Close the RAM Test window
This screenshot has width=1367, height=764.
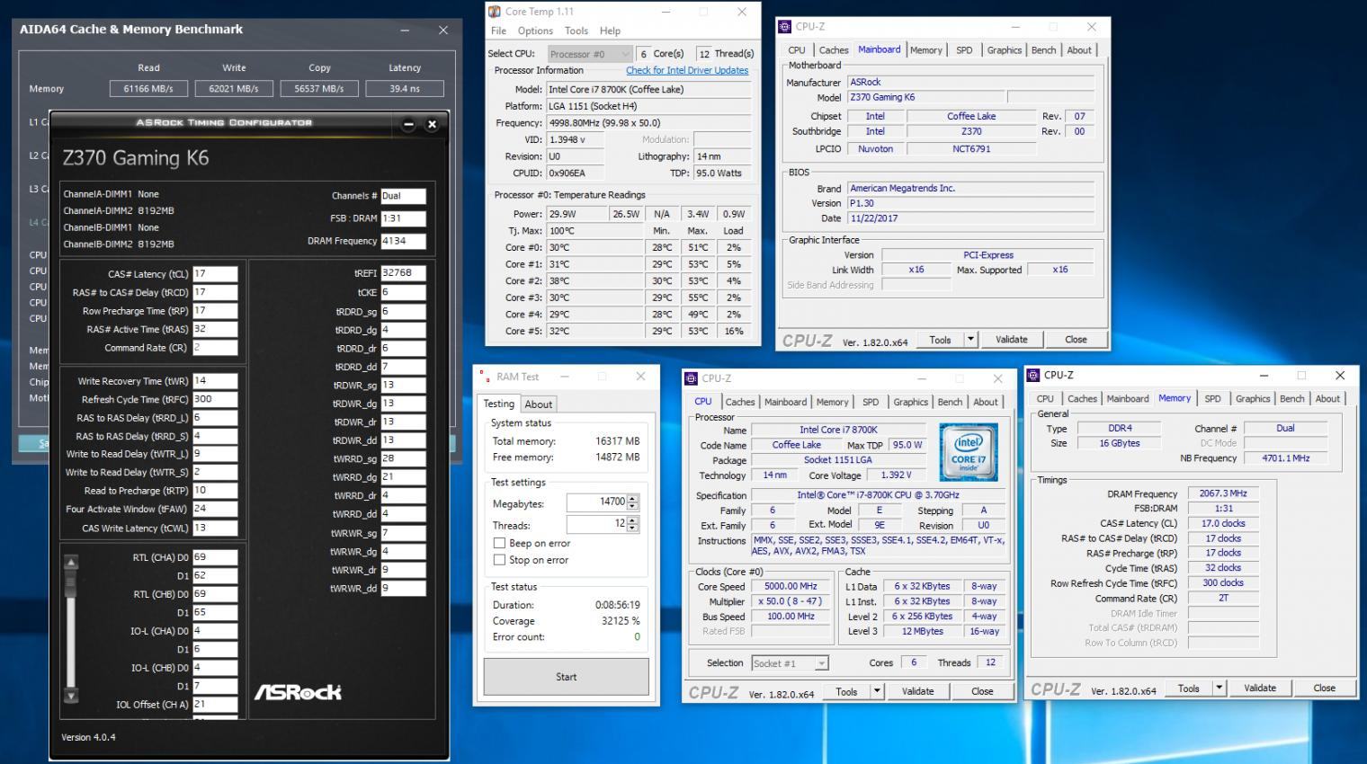[640, 377]
